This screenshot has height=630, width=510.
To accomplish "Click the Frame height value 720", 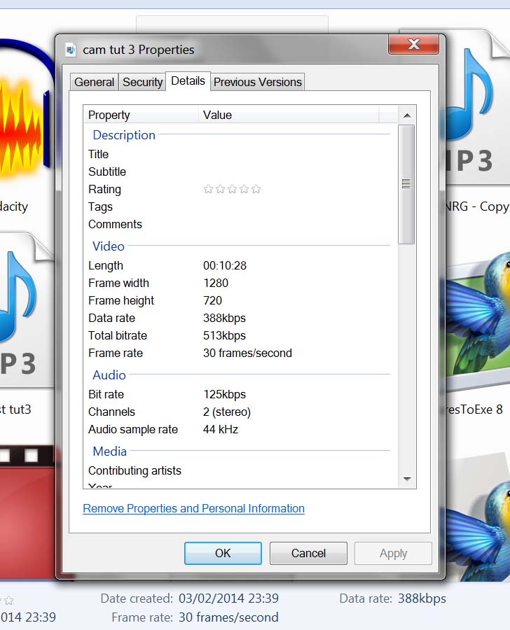I will pos(212,300).
